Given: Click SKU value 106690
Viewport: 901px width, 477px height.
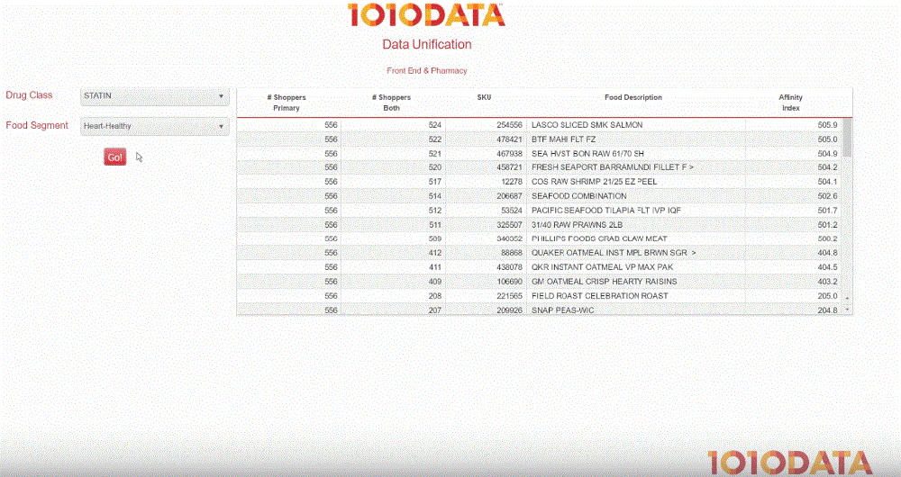Looking at the screenshot, I should coord(509,282).
